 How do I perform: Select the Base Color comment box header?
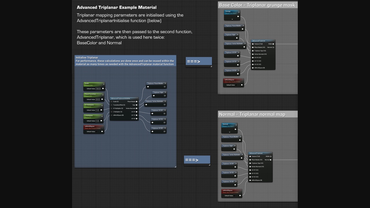(x=257, y=5)
